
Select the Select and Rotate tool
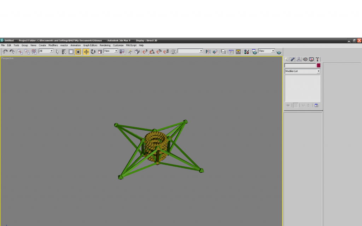click(93, 52)
